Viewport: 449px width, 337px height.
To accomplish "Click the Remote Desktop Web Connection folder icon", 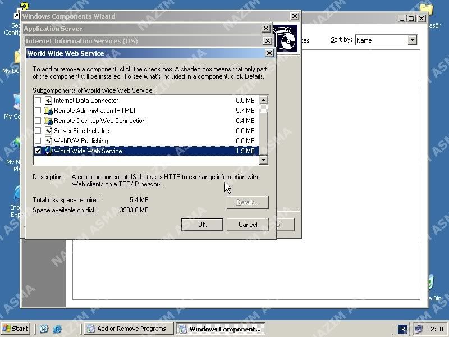I will [x=48, y=121].
